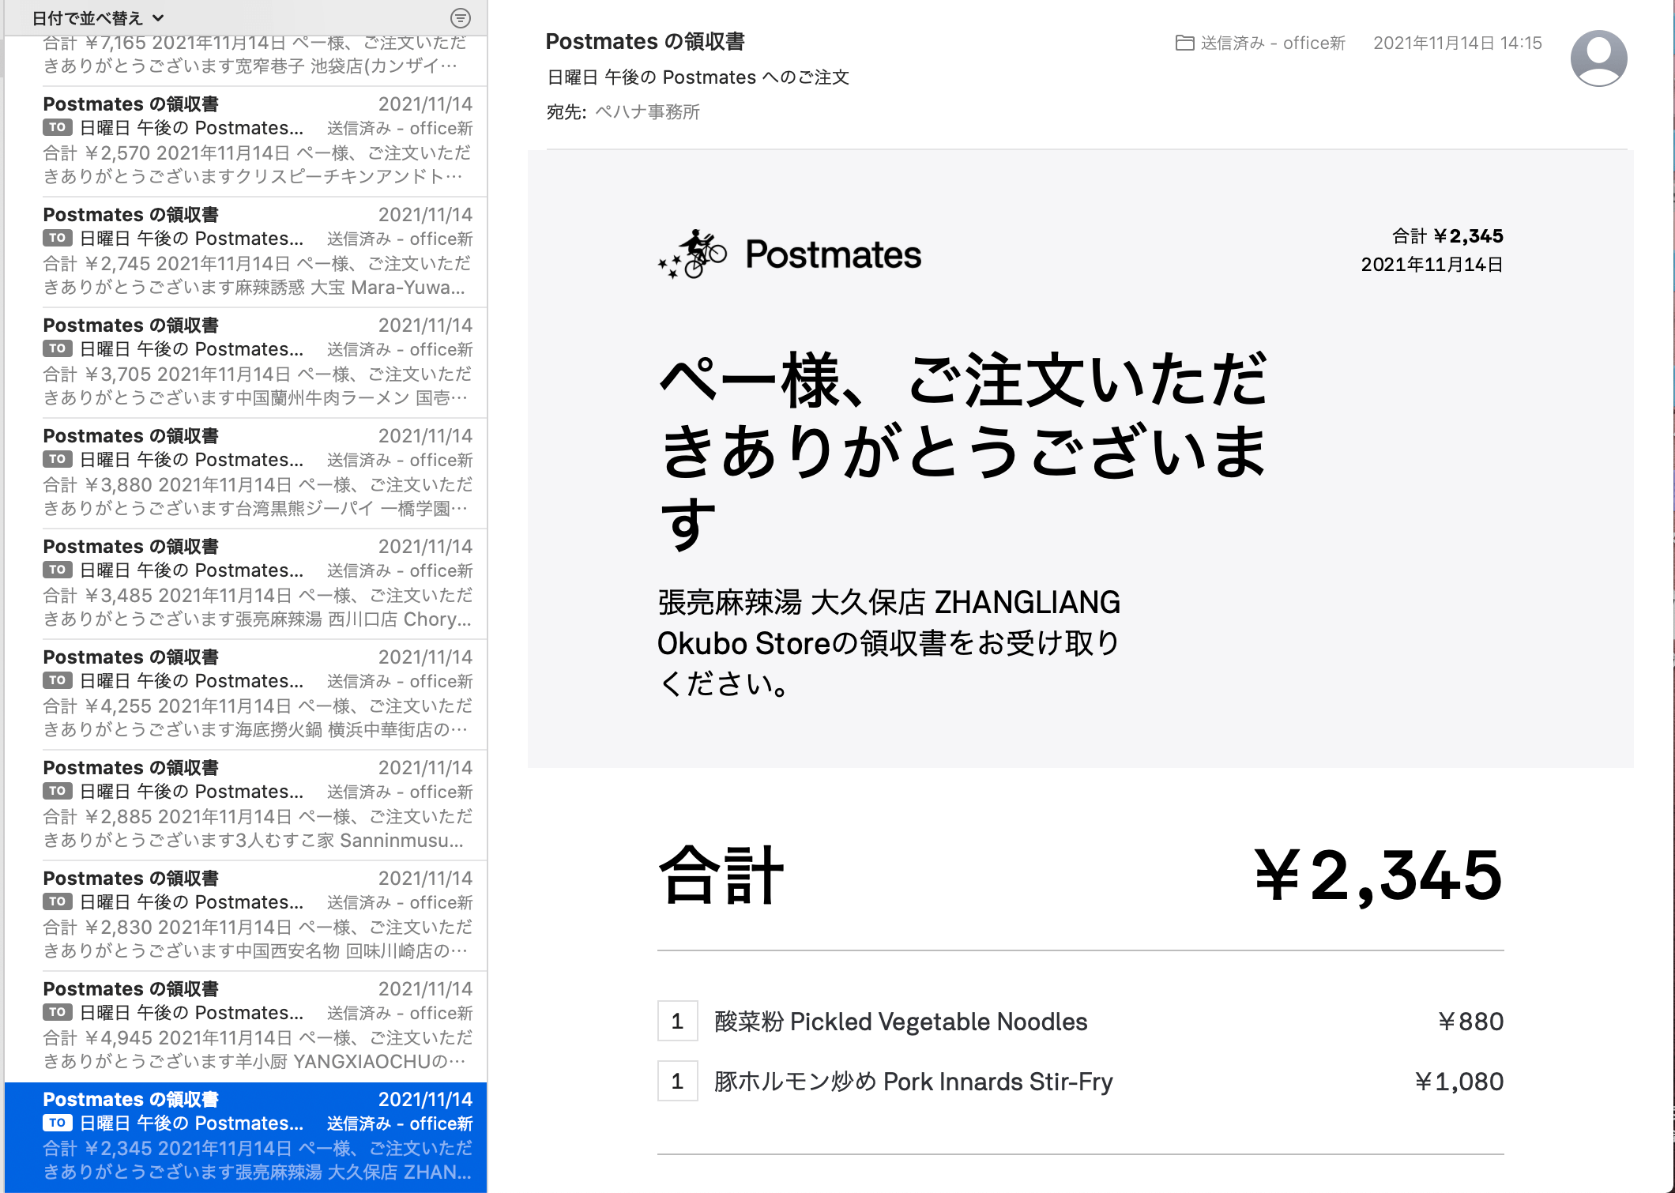Open the ¥3,880 receipt email
Viewport: 1675px width, 1193px height.
pyautogui.click(x=246, y=473)
